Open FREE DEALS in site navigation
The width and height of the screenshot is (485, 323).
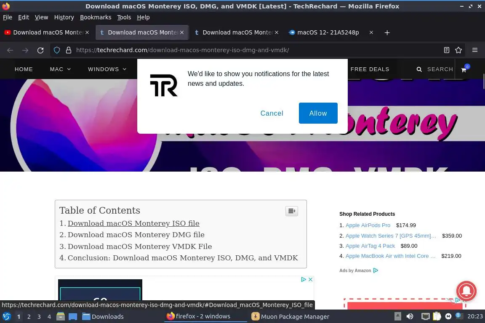(370, 69)
